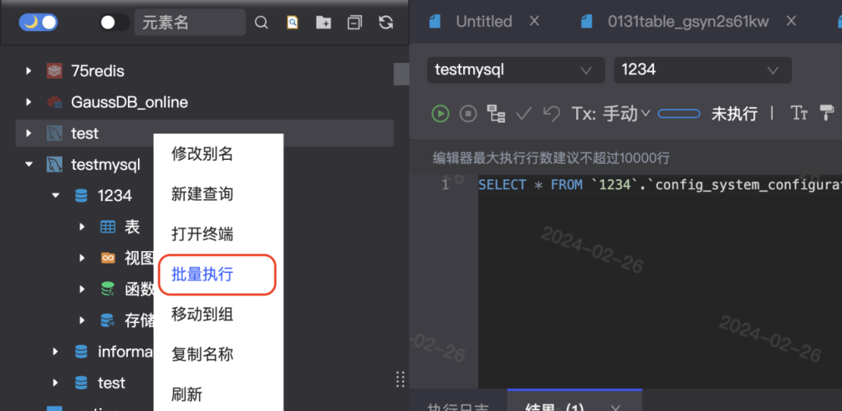Click the magnifier search icon
Viewport: 842px width, 411px height.
261,23
